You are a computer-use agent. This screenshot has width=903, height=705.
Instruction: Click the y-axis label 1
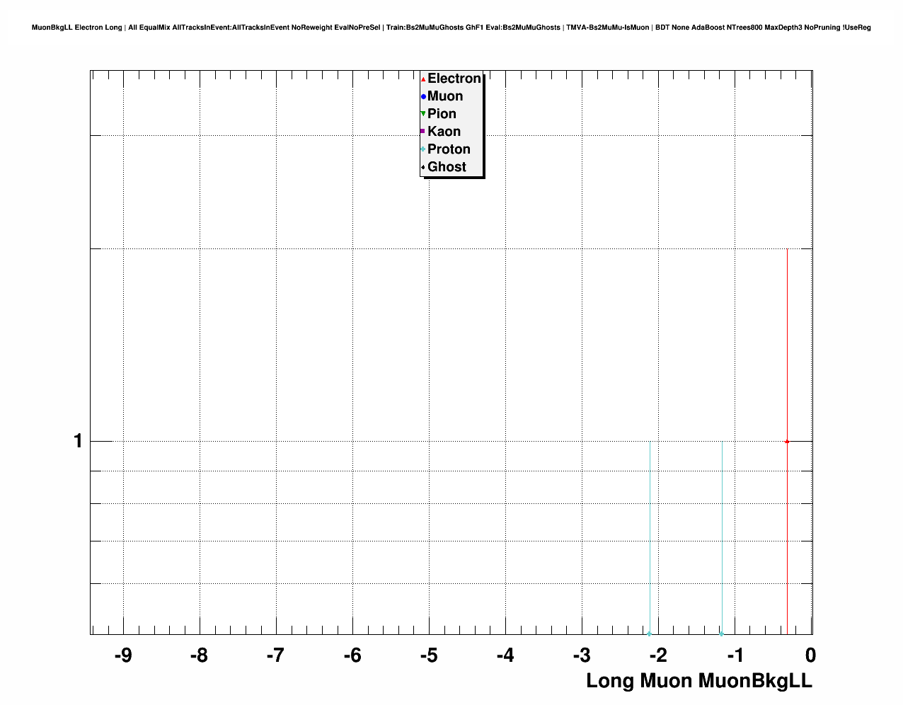tap(78, 441)
